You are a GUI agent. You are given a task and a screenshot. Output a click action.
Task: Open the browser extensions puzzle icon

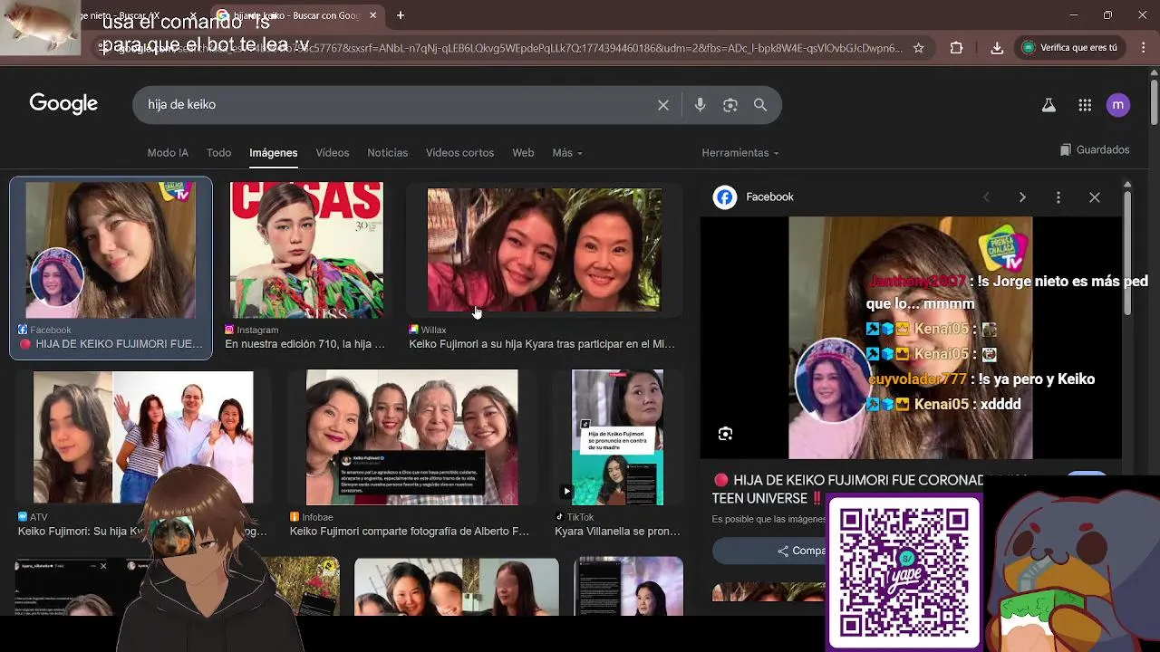956,48
